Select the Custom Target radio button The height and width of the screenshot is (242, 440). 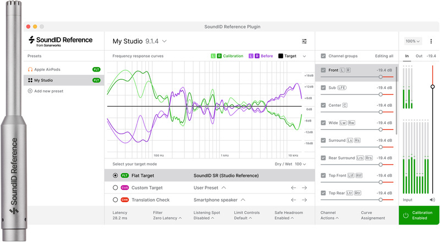(115, 188)
